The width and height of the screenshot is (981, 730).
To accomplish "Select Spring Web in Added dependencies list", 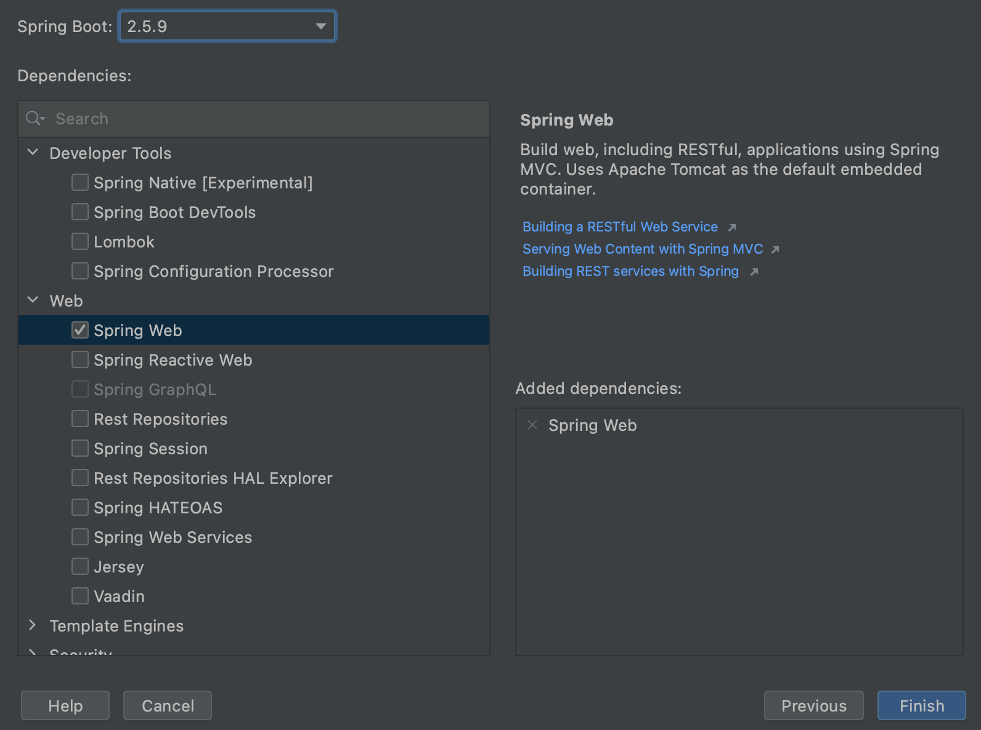I will coord(592,425).
